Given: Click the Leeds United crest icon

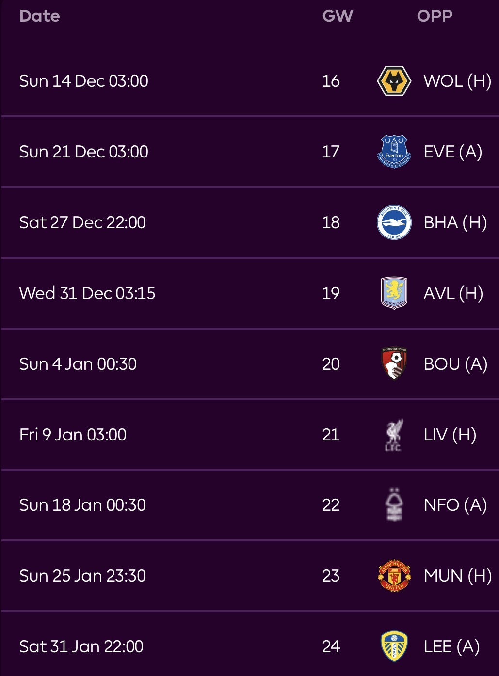Looking at the screenshot, I should click(x=394, y=646).
